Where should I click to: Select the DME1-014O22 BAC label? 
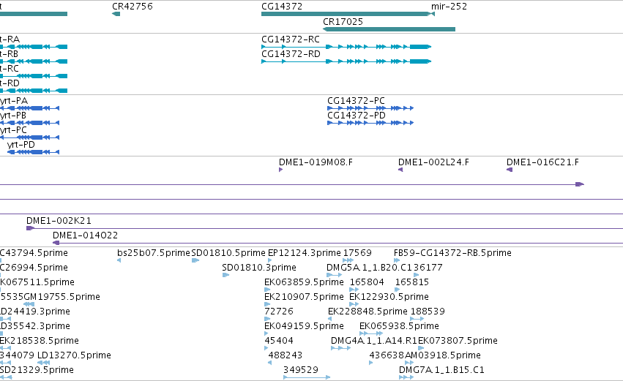click(x=85, y=235)
